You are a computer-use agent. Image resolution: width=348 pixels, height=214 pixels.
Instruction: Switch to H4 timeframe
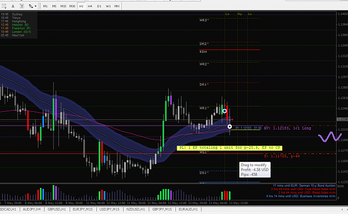click(x=90, y=6)
